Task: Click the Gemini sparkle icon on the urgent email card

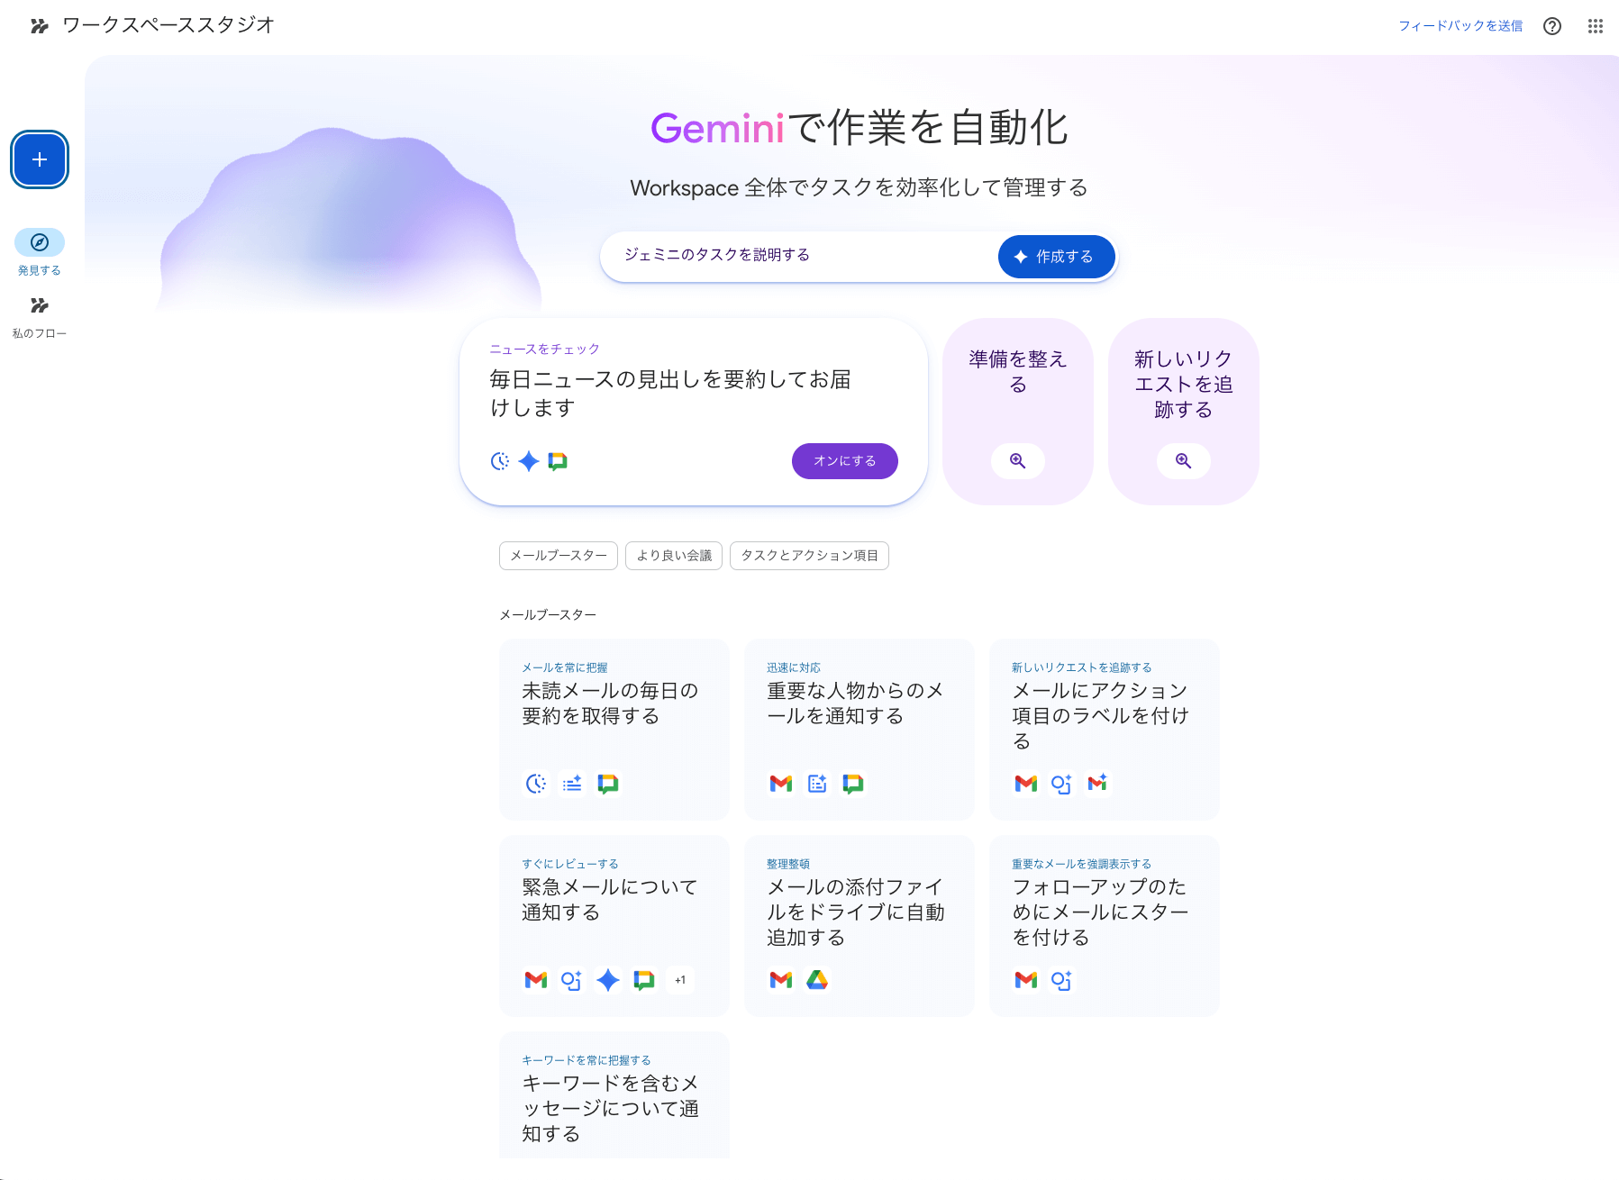Action: tap(608, 979)
